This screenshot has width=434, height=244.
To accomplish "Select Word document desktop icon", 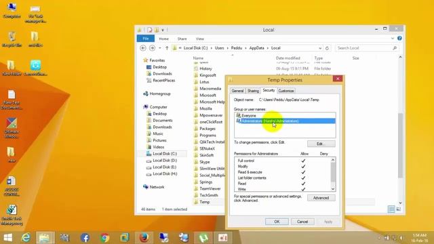I will point(12,186).
